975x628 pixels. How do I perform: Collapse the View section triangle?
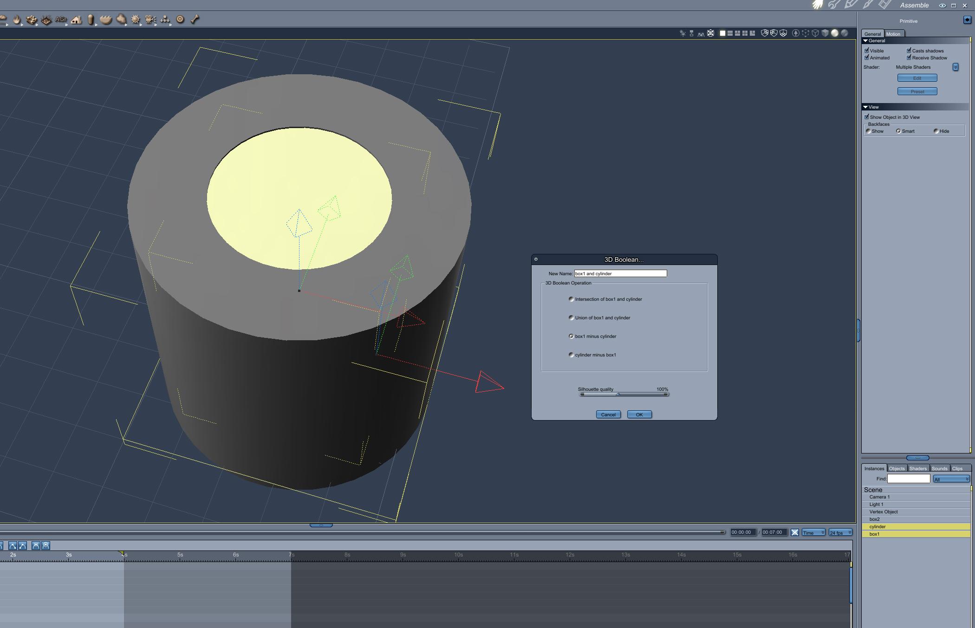pos(865,107)
